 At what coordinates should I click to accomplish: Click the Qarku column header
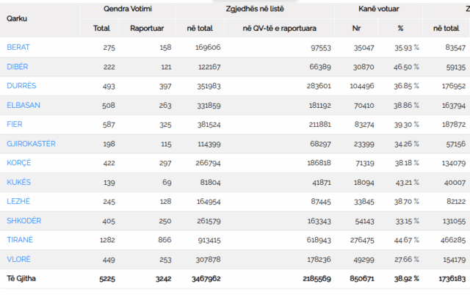(x=17, y=18)
